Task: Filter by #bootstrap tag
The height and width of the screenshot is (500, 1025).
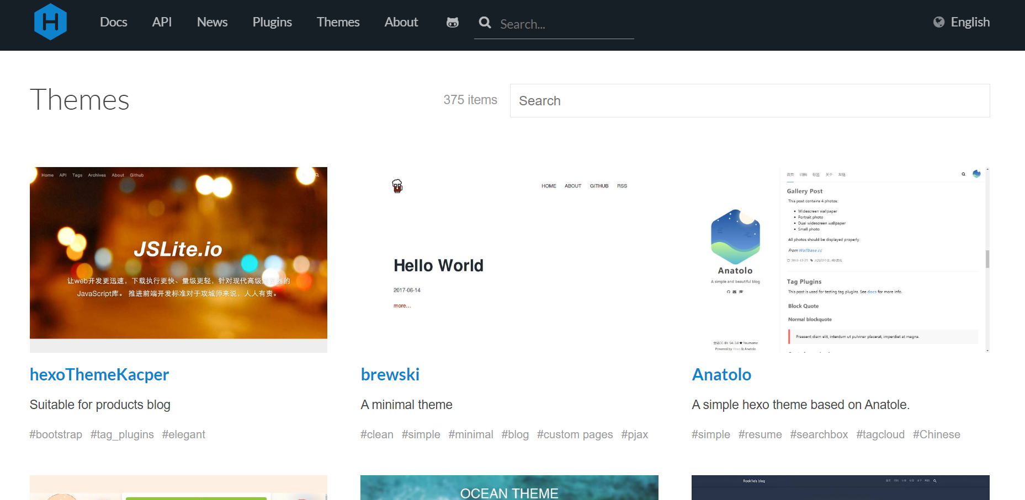Action: click(x=56, y=434)
